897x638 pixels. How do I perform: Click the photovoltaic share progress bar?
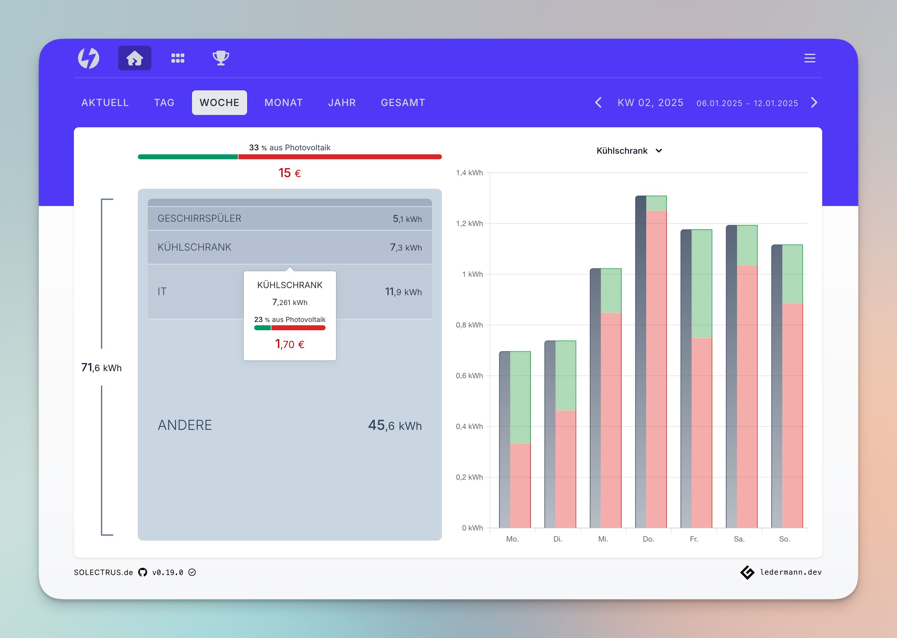(x=290, y=157)
